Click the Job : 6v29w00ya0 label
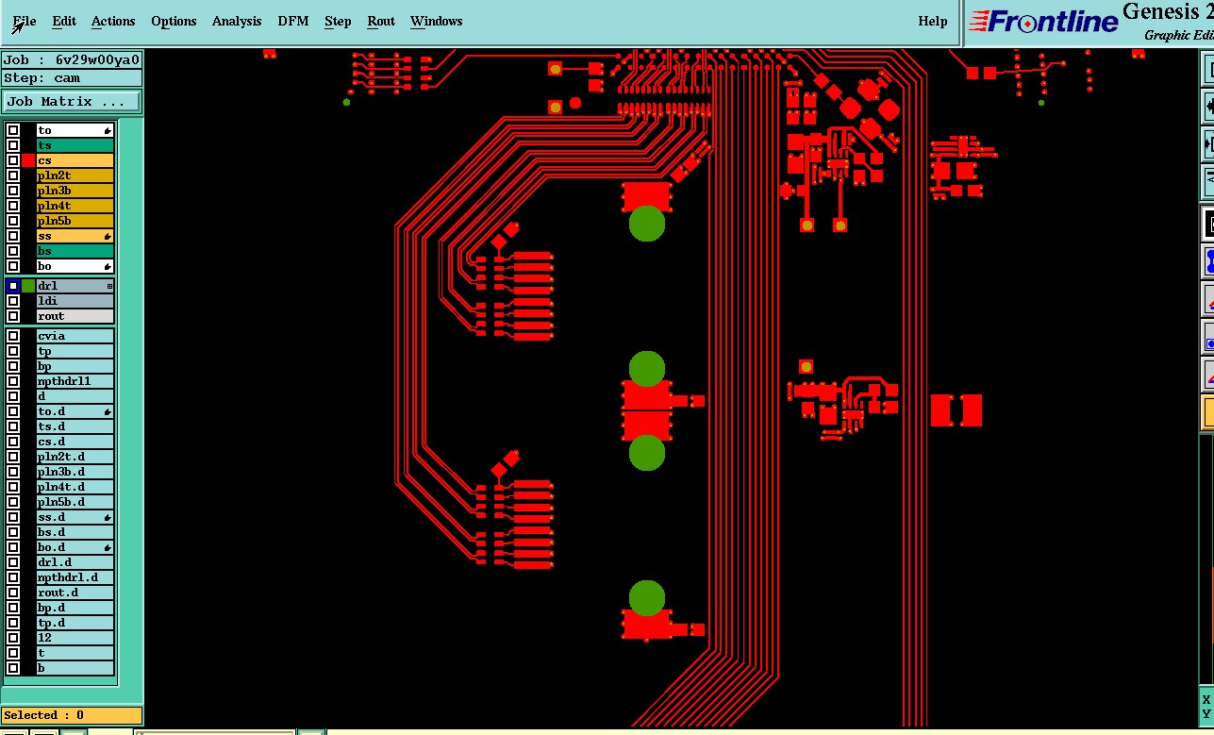The height and width of the screenshot is (735, 1214). (72, 59)
